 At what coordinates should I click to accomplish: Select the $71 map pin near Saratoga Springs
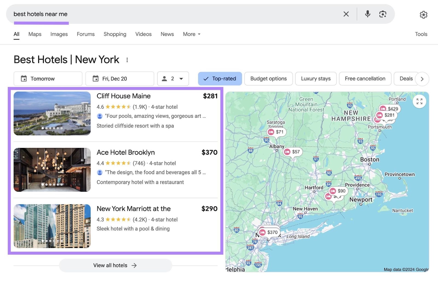[x=276, y=132]
